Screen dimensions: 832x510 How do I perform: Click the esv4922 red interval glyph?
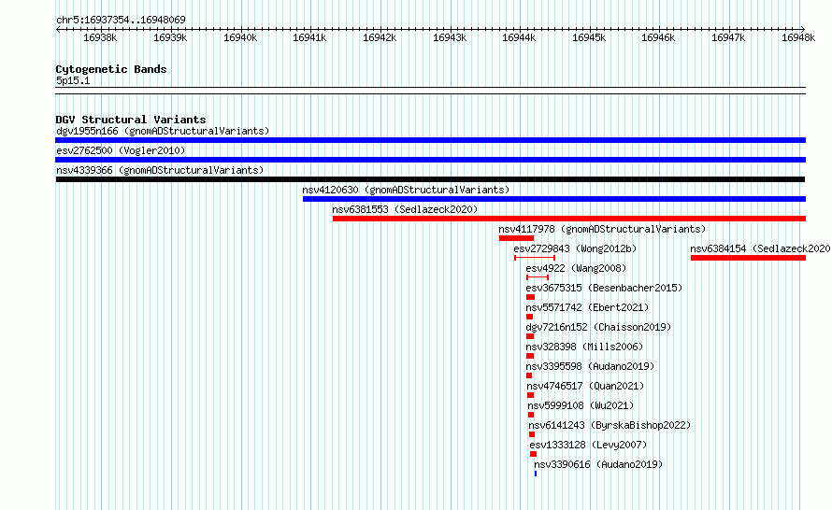pyautogui.click(x=538, y=277)
